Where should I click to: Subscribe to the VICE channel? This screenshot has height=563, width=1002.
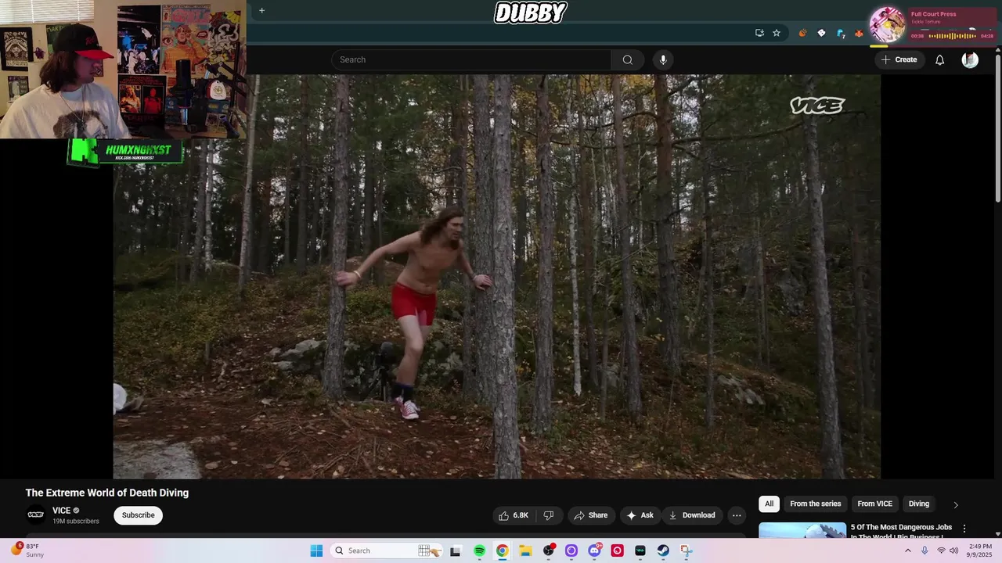tap(138, 515)
